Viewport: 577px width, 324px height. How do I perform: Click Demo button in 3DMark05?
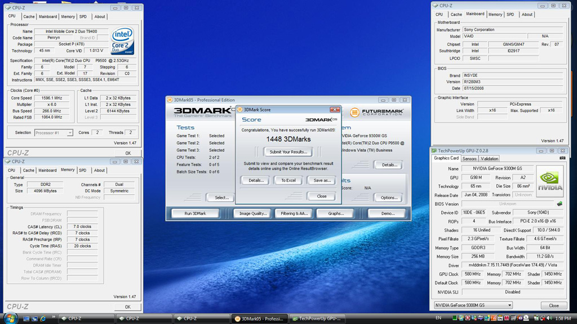click(388, 213)
